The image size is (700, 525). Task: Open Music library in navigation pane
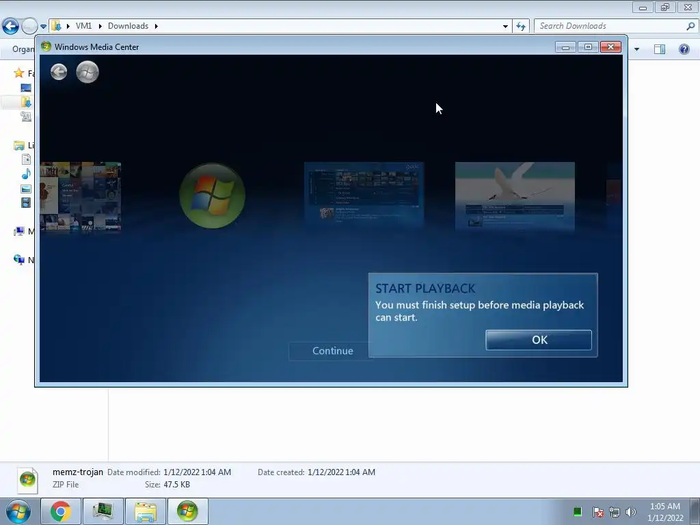point(27,174)
